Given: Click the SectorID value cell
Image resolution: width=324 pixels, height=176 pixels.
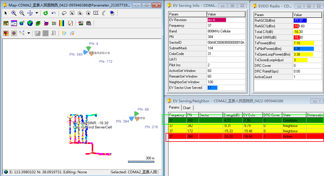Looking at the screenshot, I should click(x=226, y=43).
